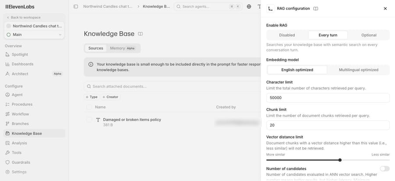Open Damaged or broken items policy document
Viewport: 395px width, 181px height.
pyautogui.click(x=132, y=120)
